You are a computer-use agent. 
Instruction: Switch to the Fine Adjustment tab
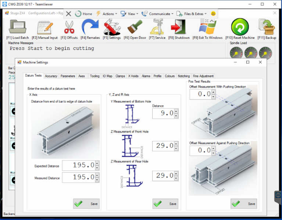click(x=203, y=76)
